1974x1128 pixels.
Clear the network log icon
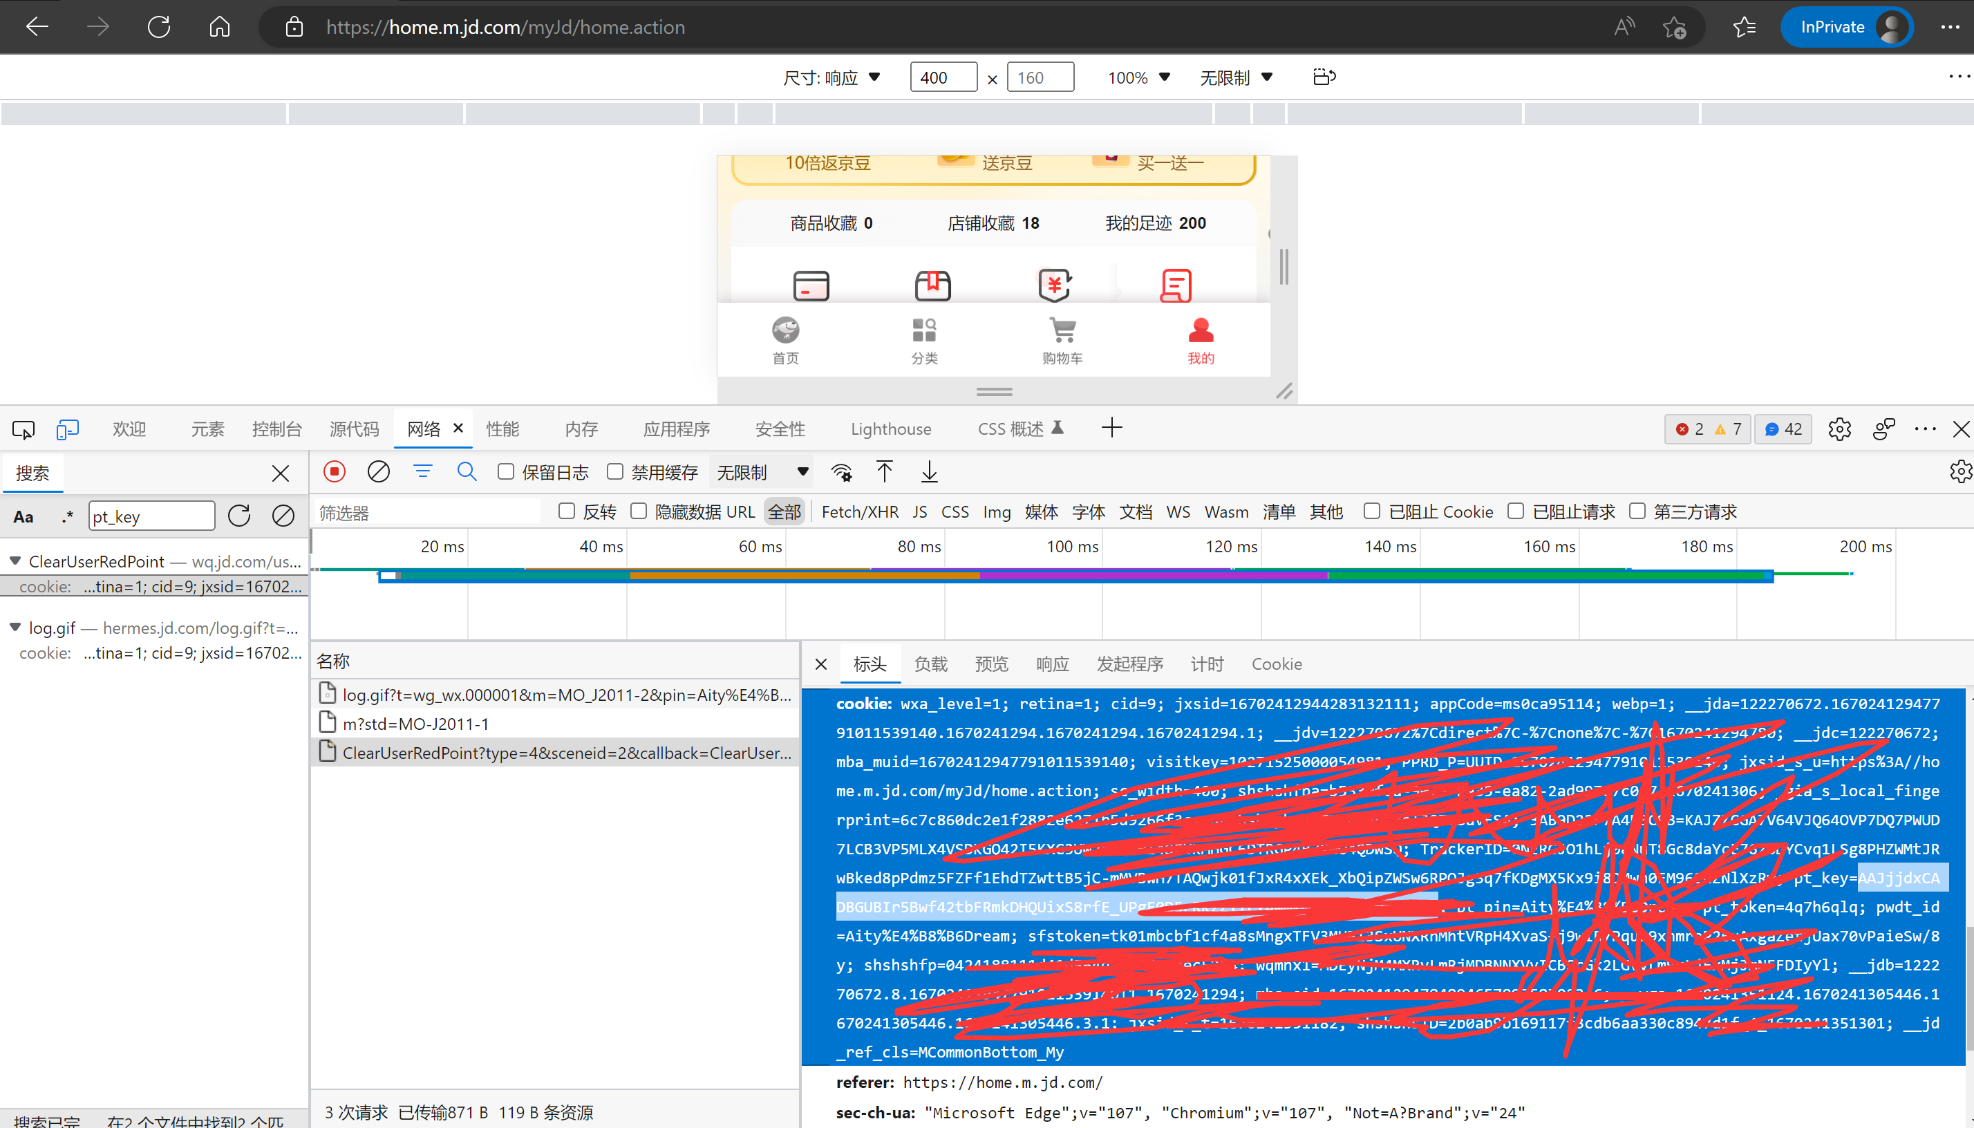[x=378, y=472]
